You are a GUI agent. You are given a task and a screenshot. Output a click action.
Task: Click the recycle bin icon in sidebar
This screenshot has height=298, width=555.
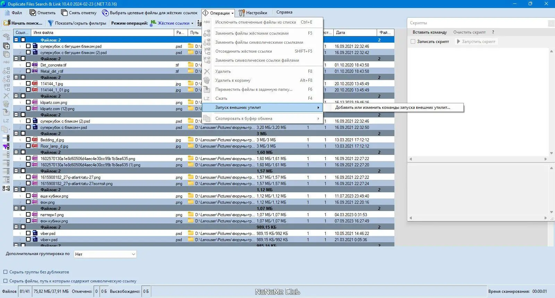pyautogui.click(x=6, y=104)
